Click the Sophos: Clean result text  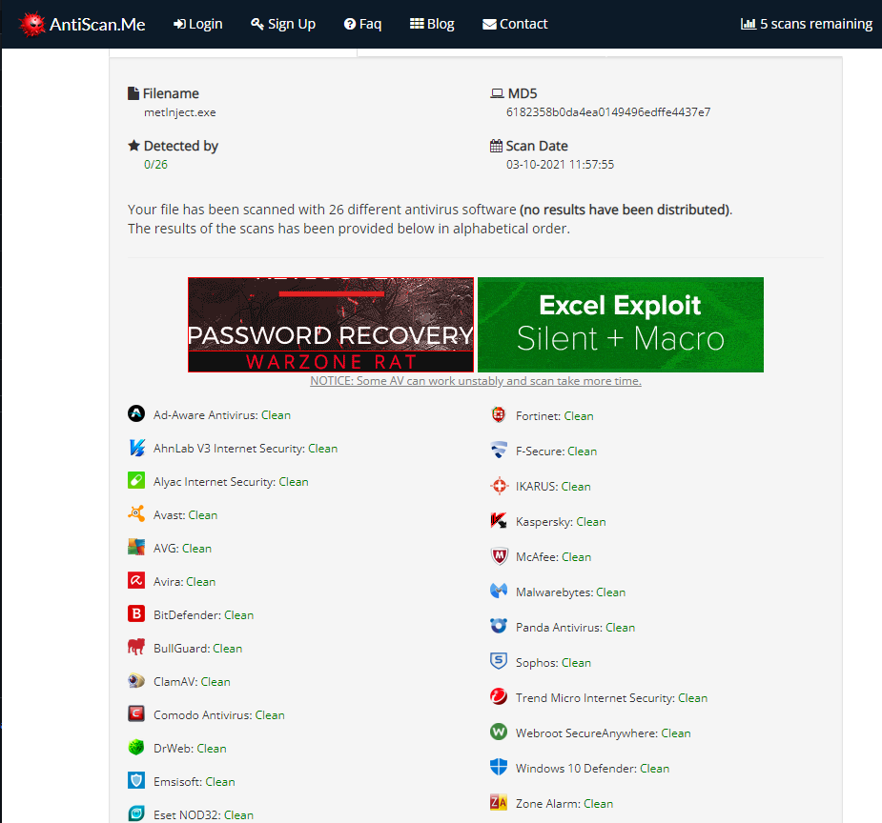point(553,663)
